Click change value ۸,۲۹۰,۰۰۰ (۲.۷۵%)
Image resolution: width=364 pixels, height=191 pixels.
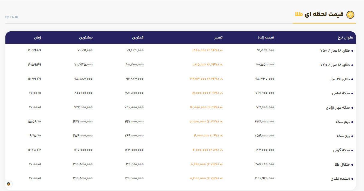point(205,164)
